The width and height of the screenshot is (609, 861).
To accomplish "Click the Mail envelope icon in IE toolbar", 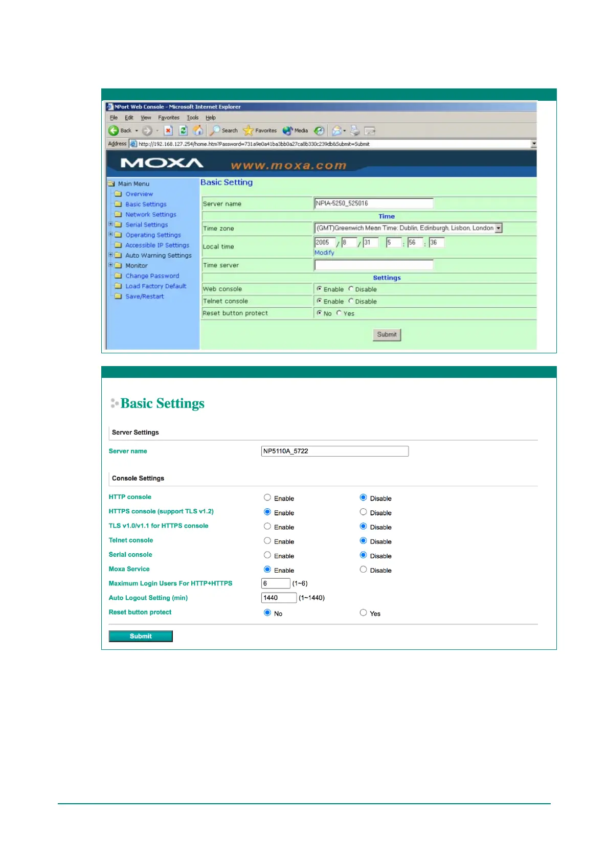I will (x=336, y=131).
